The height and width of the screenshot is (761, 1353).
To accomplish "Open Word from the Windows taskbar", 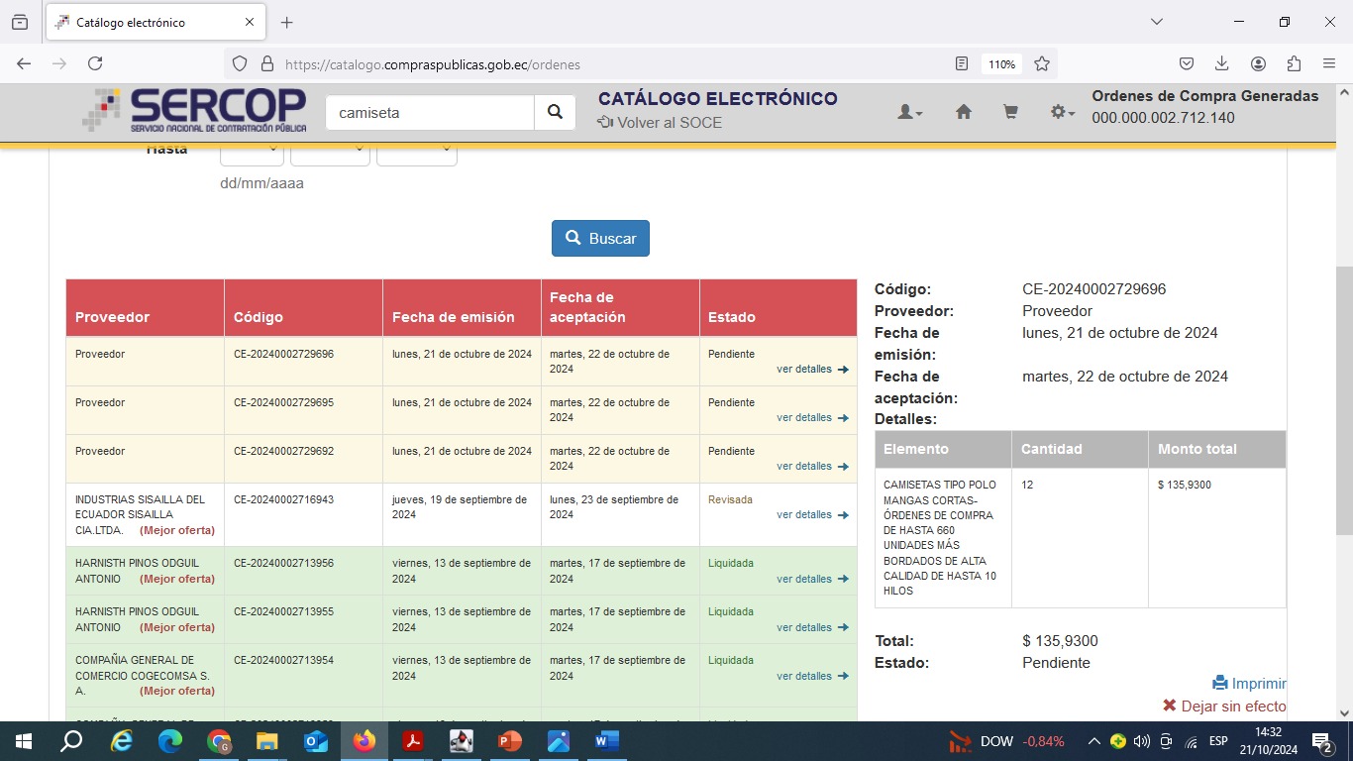I will [606, 741].
